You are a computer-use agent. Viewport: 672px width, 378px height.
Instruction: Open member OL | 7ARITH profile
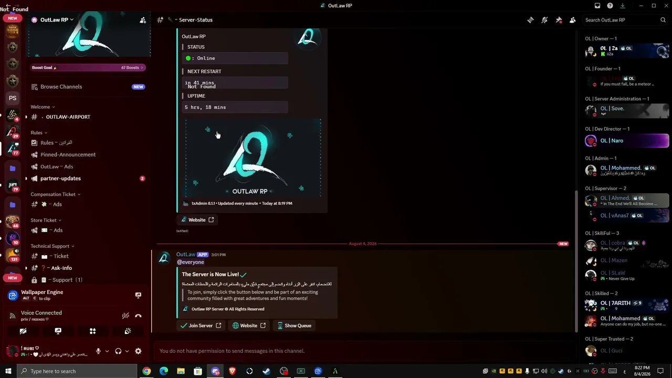coord(627,305)
